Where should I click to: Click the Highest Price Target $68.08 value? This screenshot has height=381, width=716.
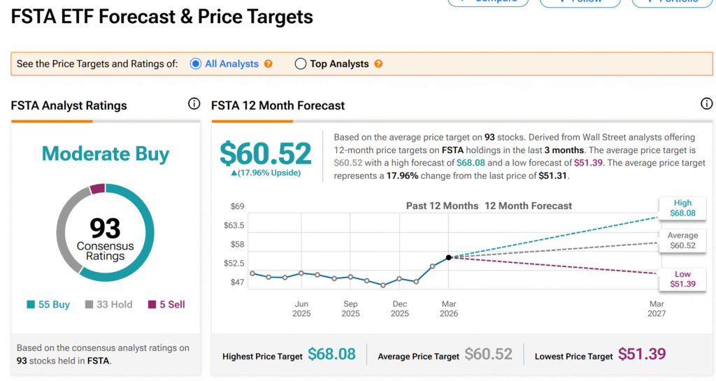coord(332,355)
